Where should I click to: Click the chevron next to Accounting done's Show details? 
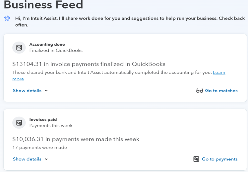(46, 91)
